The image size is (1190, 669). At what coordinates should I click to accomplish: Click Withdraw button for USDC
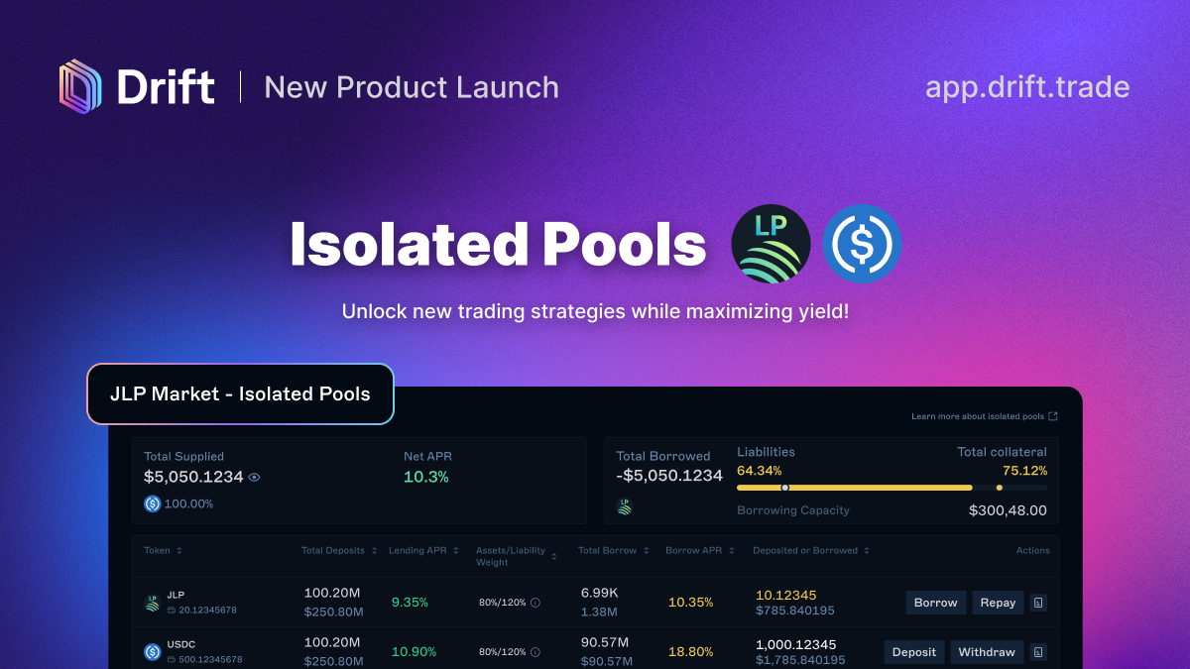point(987,652)
